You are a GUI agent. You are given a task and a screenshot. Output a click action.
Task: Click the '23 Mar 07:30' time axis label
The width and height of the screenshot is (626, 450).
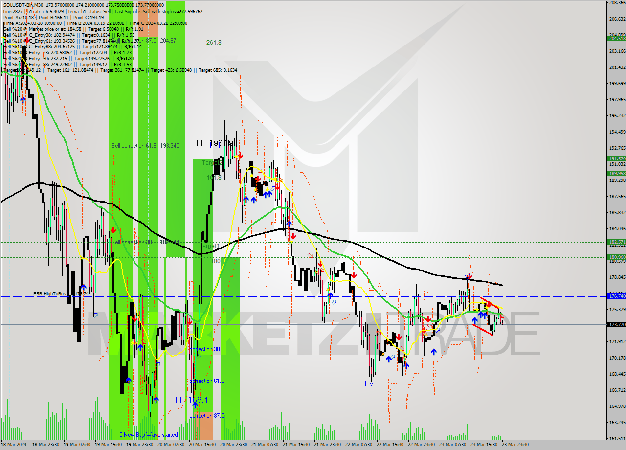tap(453, 445)
